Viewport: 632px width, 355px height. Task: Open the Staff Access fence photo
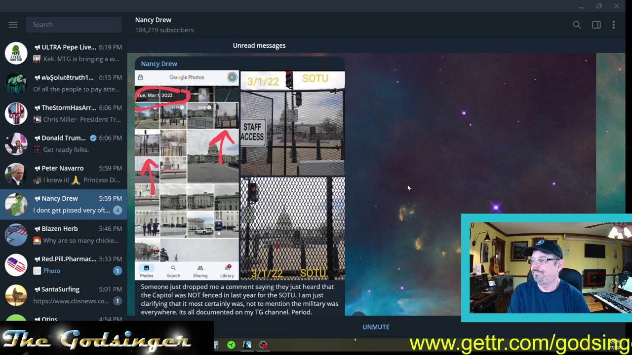[292, 123]
